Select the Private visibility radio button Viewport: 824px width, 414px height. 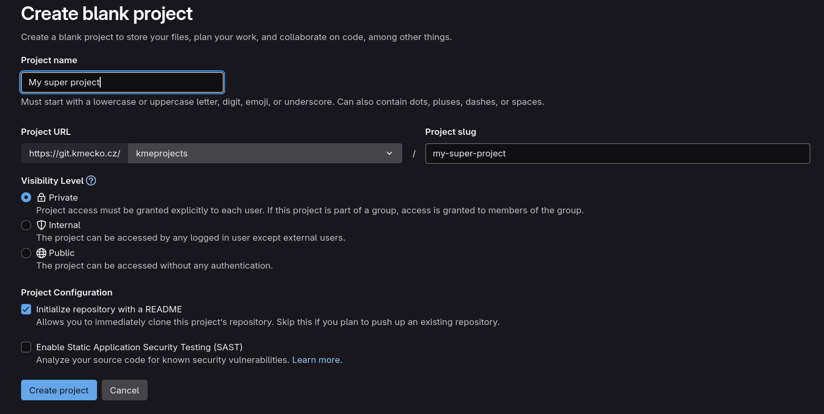point(26,198)
